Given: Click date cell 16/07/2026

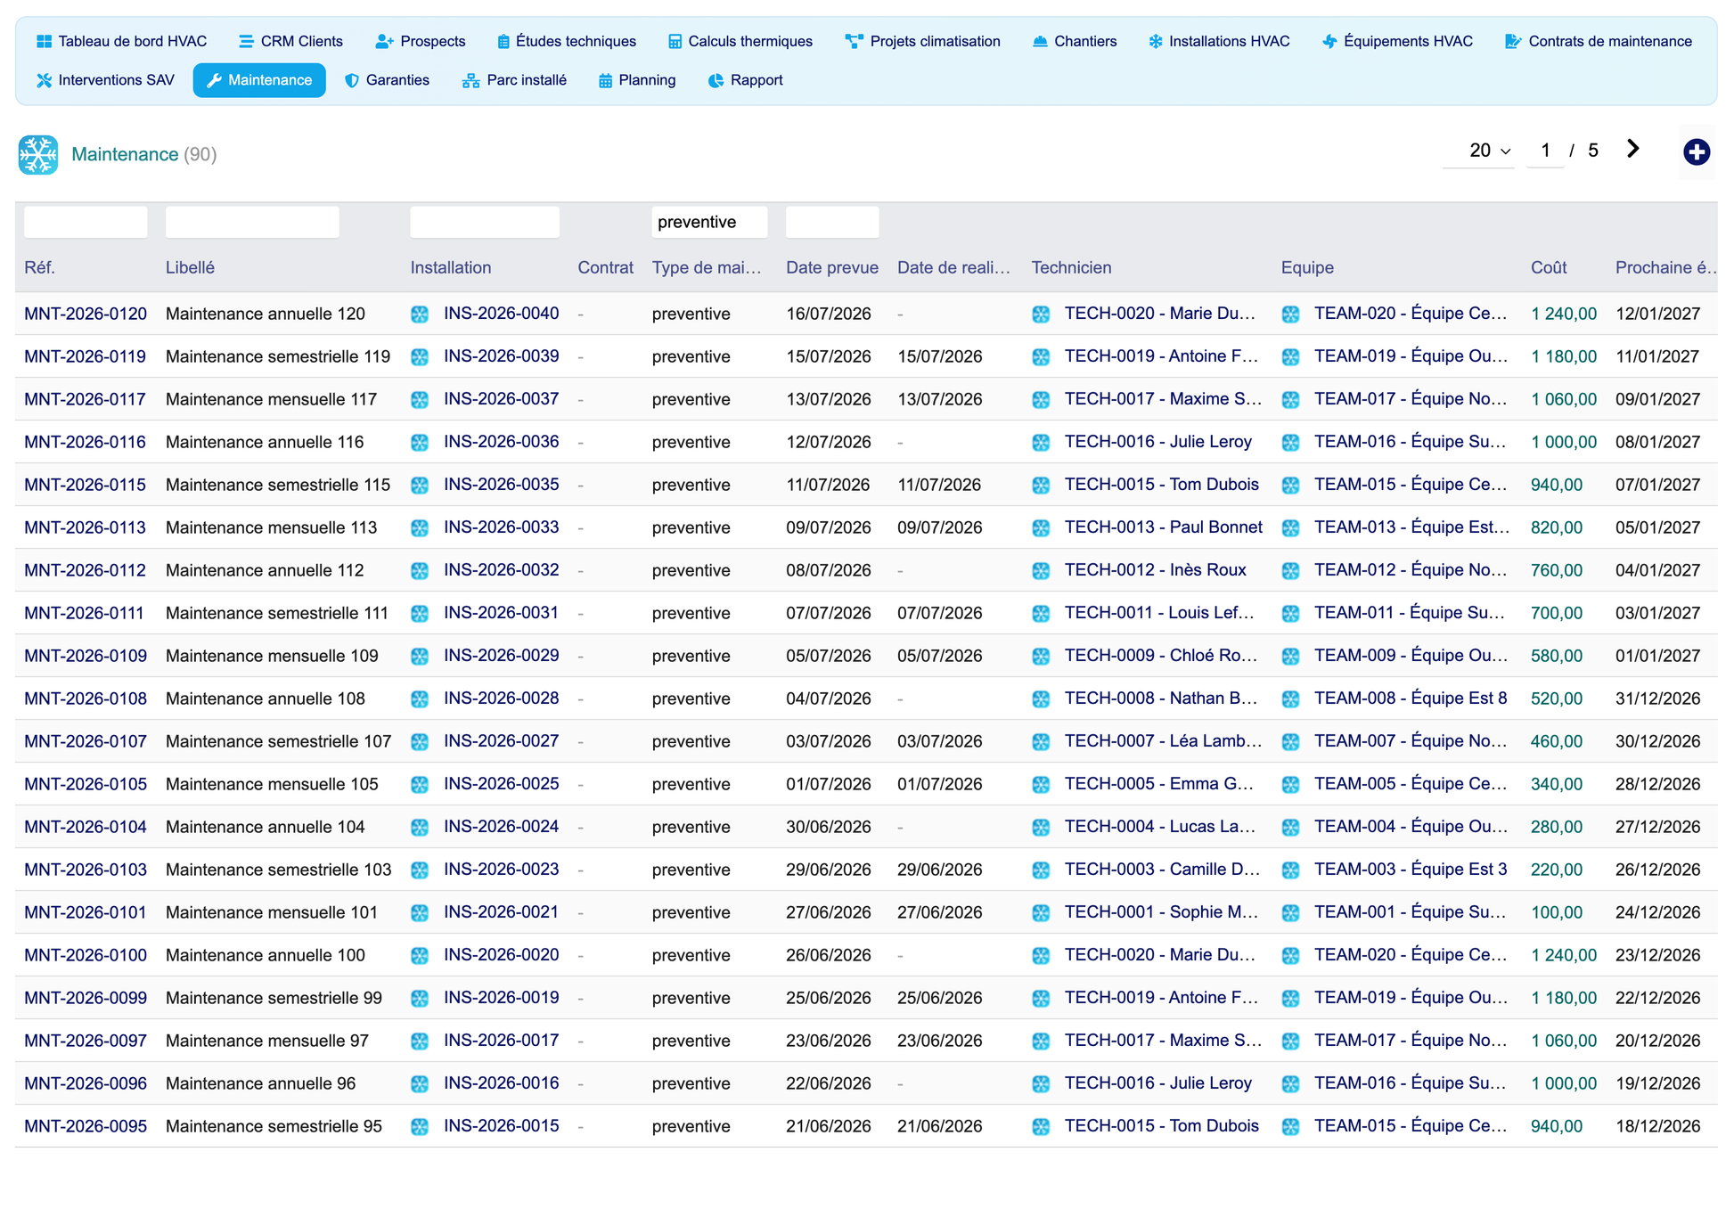Looking at the screenshot, I should pos(829,314).
